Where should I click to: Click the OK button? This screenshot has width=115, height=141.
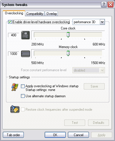tap(55, 135)
